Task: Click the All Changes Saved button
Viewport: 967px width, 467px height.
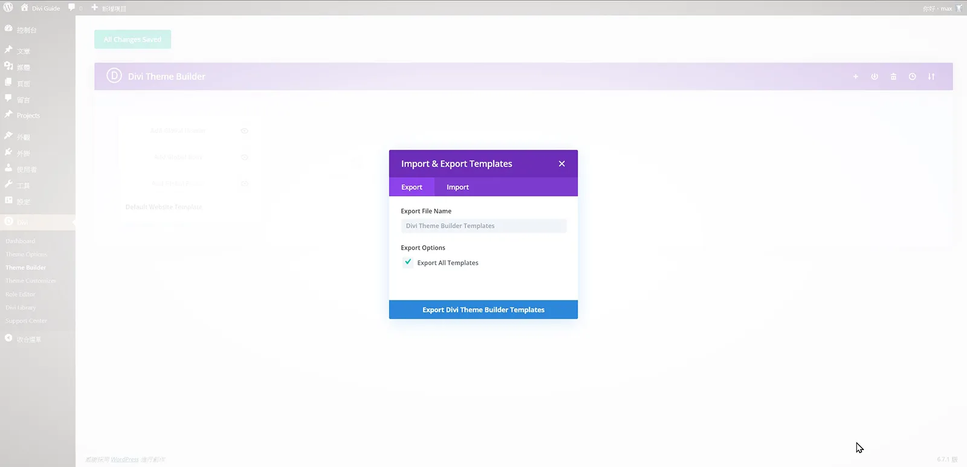Action: coord(132,39)
